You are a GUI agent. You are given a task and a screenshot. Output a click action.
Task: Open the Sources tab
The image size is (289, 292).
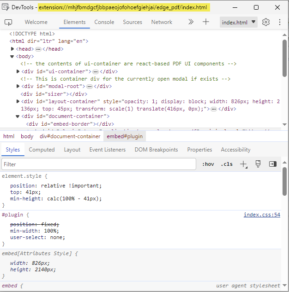tap(132, 22)
